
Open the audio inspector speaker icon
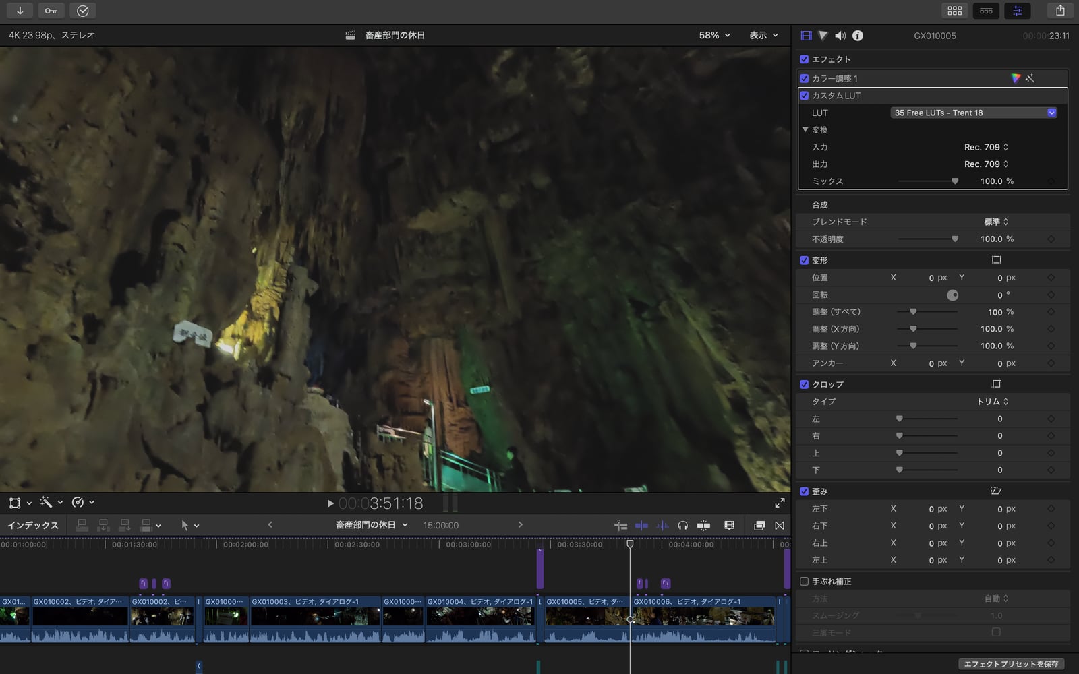[x=840, y=36]
